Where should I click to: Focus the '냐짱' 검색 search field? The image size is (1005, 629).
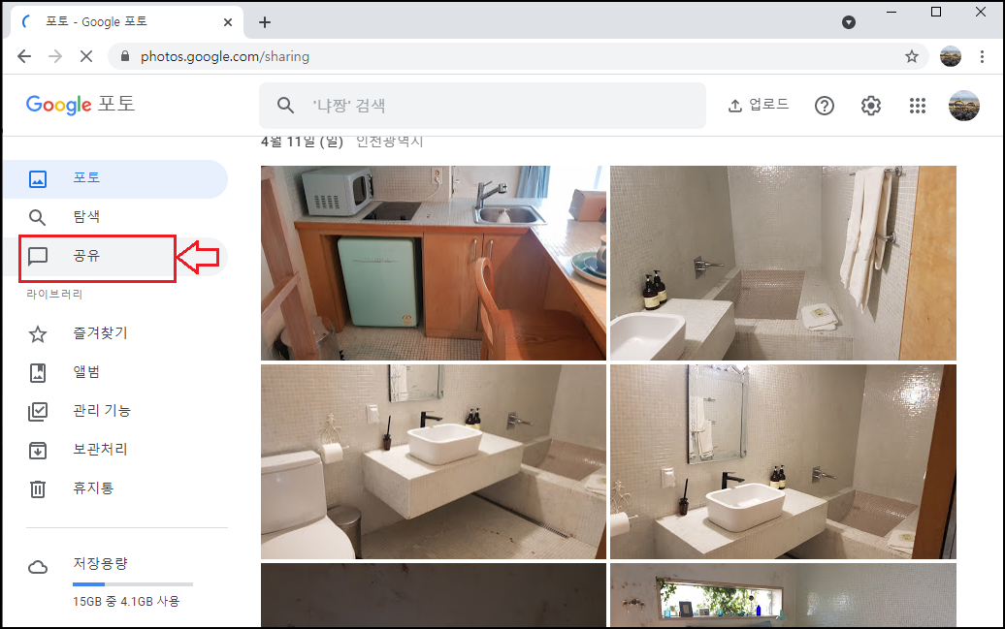coord(482,106)
